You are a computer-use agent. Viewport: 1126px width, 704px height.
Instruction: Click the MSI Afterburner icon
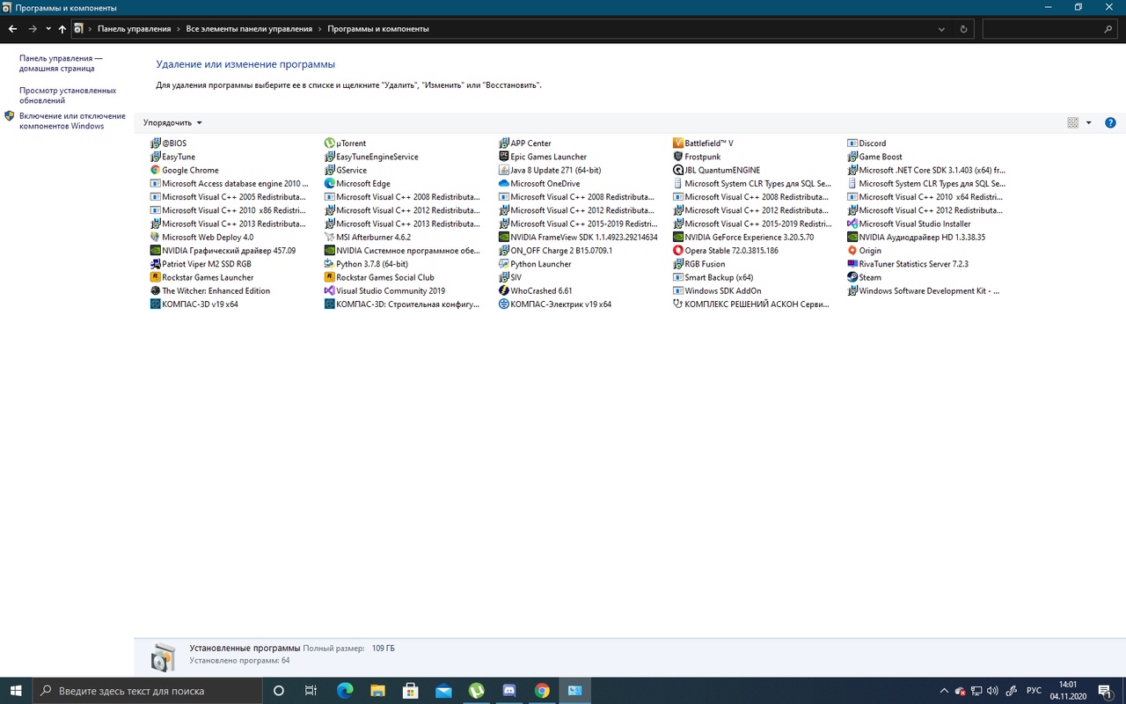[330, 238]
